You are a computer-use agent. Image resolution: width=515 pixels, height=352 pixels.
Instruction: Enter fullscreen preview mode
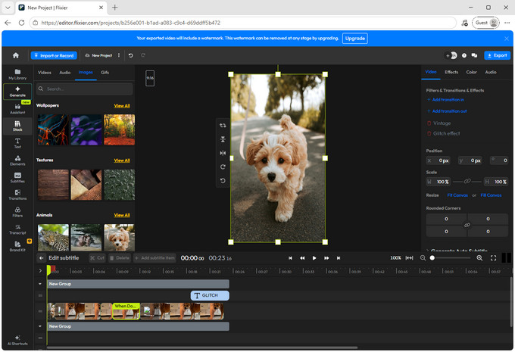tap(493, 258)
